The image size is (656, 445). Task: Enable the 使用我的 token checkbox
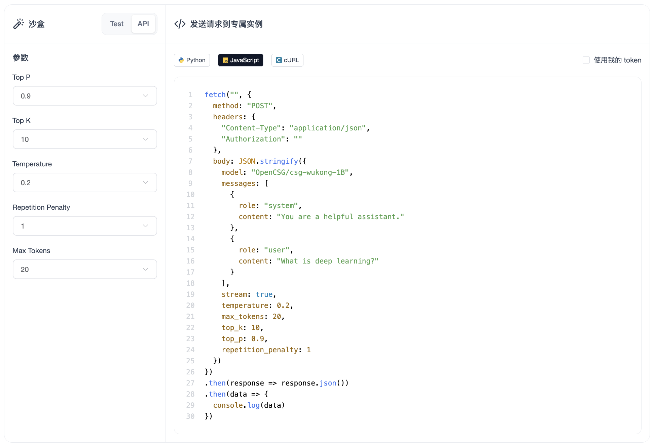586,60
